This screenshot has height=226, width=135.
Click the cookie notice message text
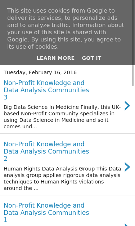66,28
